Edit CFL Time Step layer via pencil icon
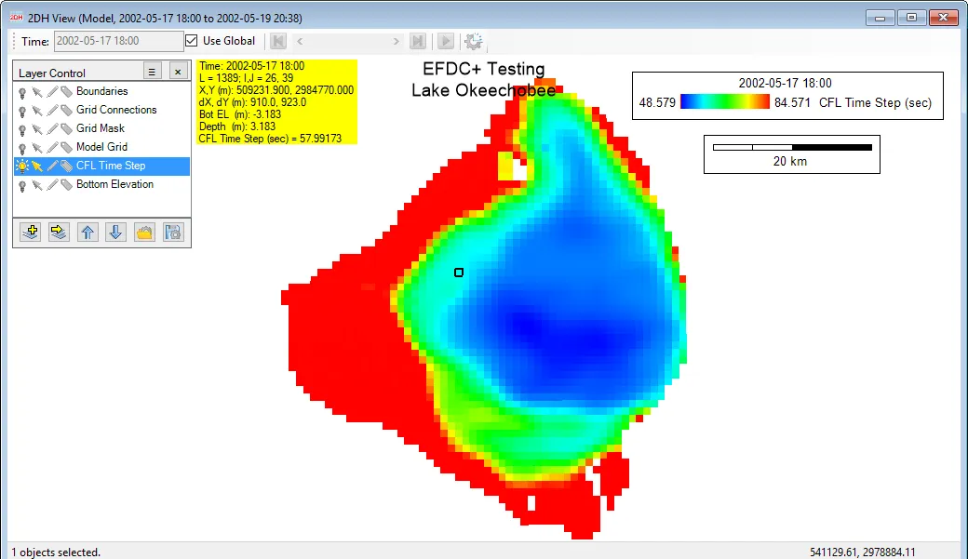968x559 pixels. (x=52, y=166)
